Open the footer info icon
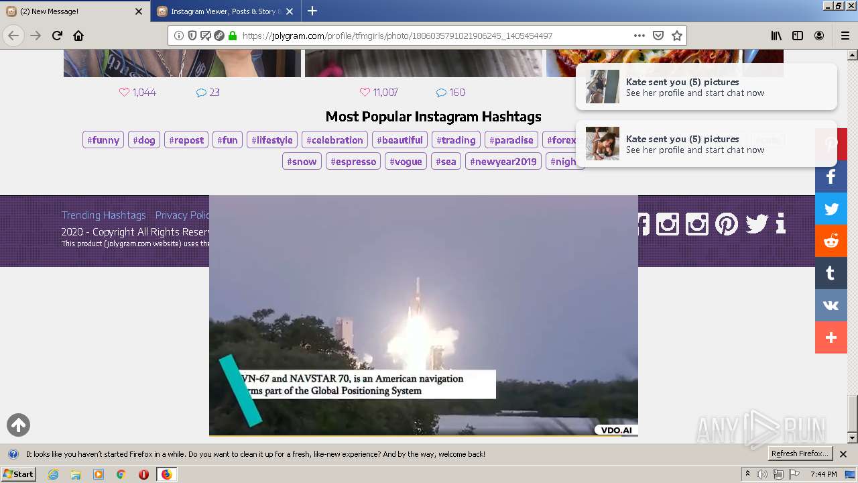The width and height of the screenshot is (858, 483). pyautogui.click(x=780, y=223)
